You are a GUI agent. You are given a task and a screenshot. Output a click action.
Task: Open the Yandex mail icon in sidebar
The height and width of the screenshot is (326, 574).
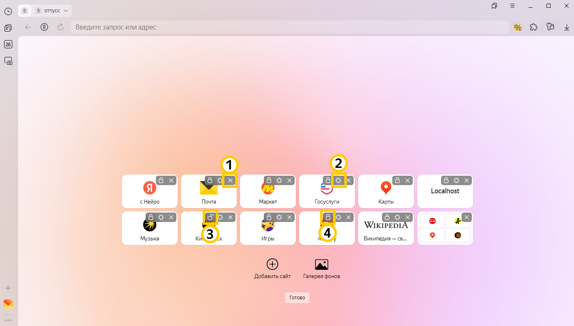(x=8, y=304)
